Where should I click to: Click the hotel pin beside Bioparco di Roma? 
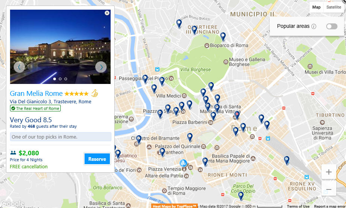pos(223,36)
